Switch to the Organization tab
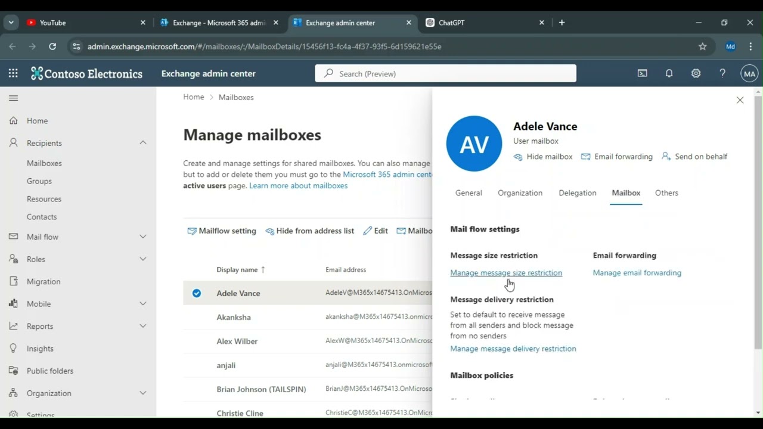Viewport: 763px width, 429px height. (x=520, y=193)
